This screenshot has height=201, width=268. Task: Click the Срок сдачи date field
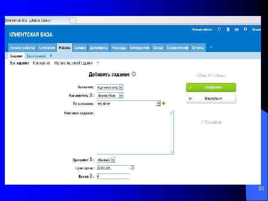[113, 168]
